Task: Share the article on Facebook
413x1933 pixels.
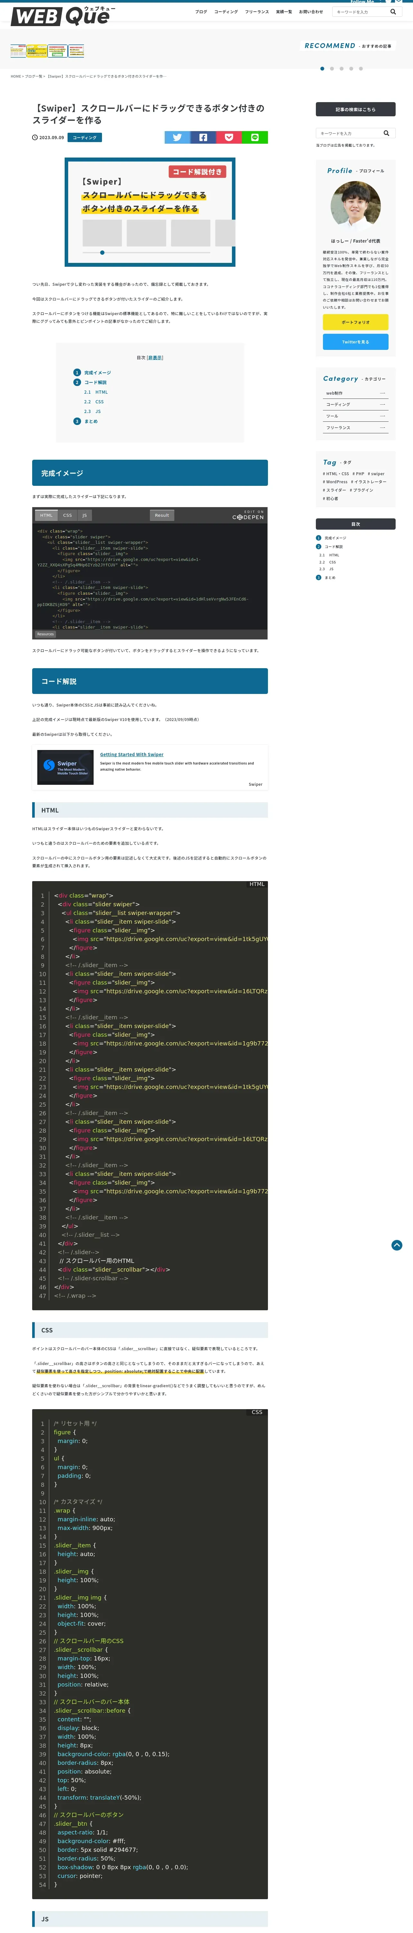Action: tap(203, 137)
